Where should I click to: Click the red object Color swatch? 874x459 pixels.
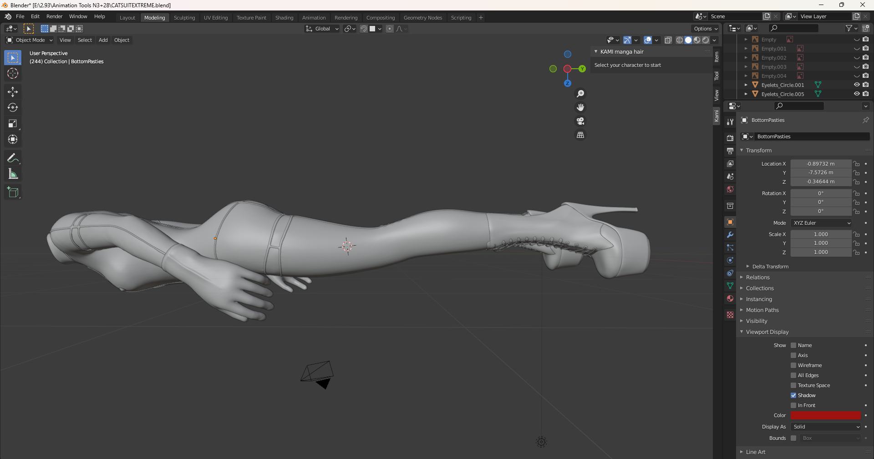pyautogui.click(x=826, y=415)
